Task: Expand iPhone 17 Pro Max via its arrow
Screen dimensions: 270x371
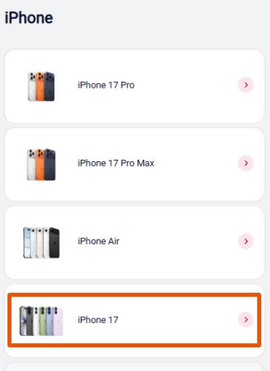Action: (x=246, y=163)
